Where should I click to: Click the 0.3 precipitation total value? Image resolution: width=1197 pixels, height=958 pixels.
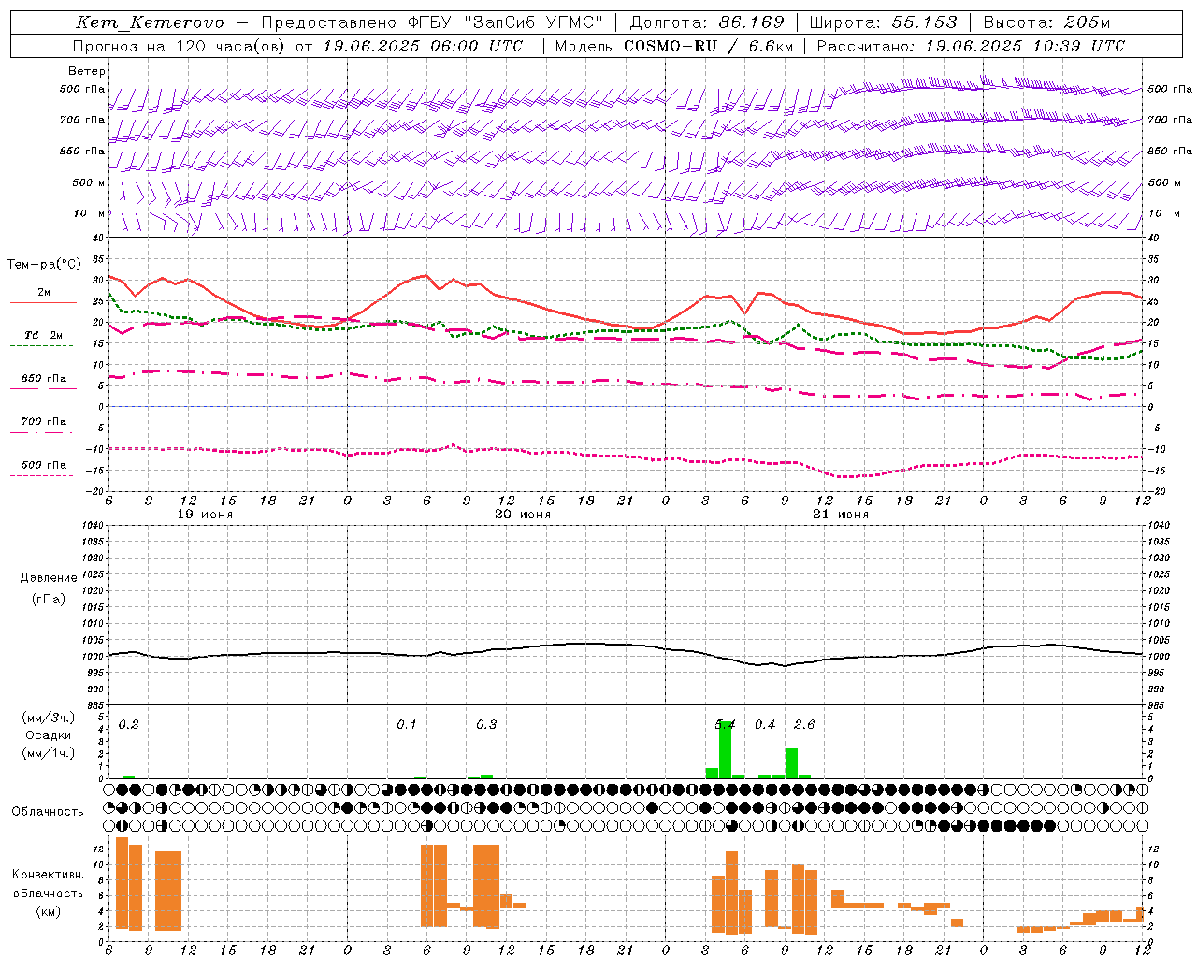click(486, 725)
